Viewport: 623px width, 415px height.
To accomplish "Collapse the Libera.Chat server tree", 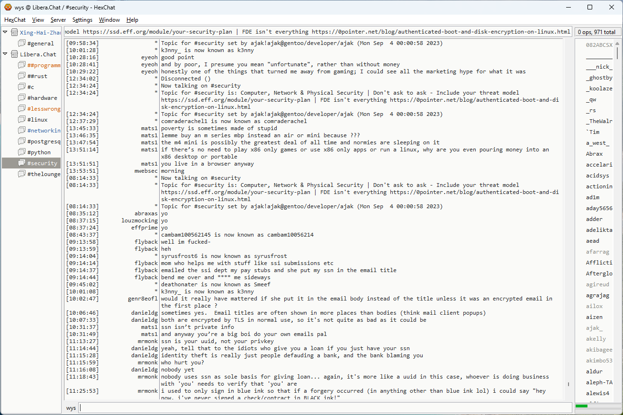I will tap(5, 54).
